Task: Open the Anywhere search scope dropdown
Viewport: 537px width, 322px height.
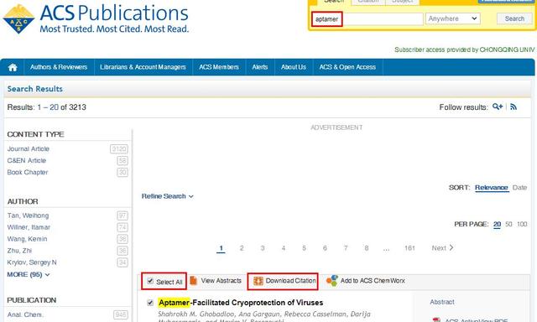Action: [452, 18]
